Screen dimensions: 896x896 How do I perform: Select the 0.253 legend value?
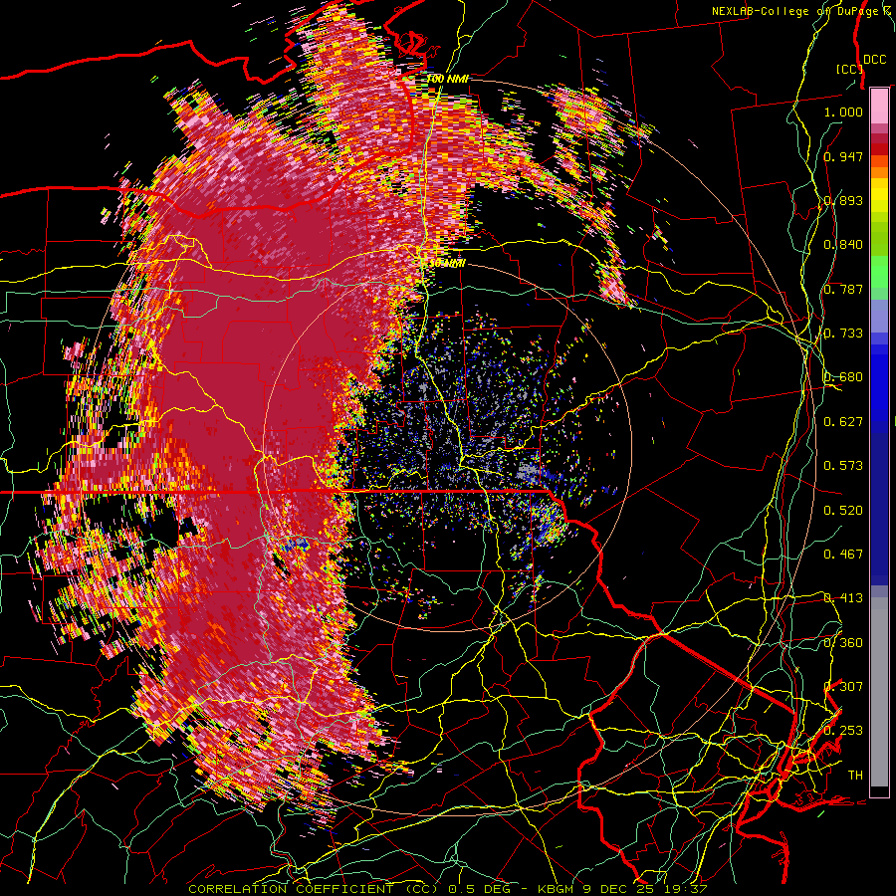point(843,731)
